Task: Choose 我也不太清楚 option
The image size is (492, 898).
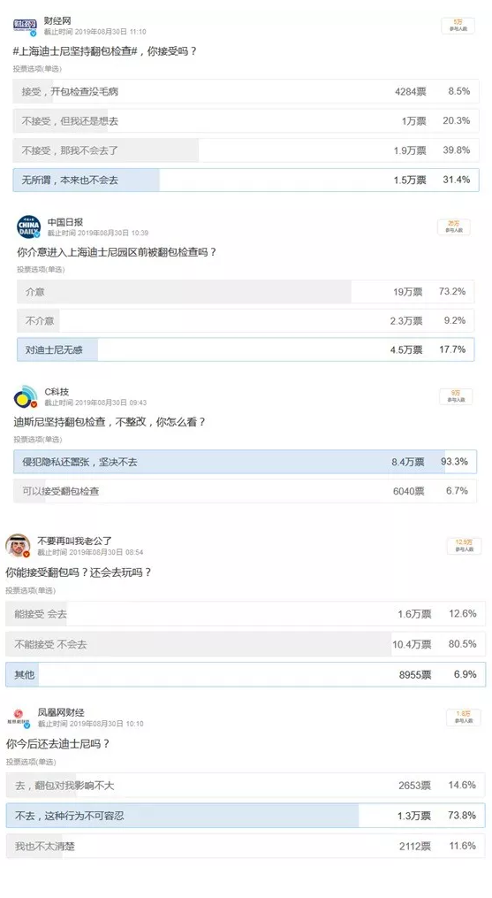Action: [246, 846]
